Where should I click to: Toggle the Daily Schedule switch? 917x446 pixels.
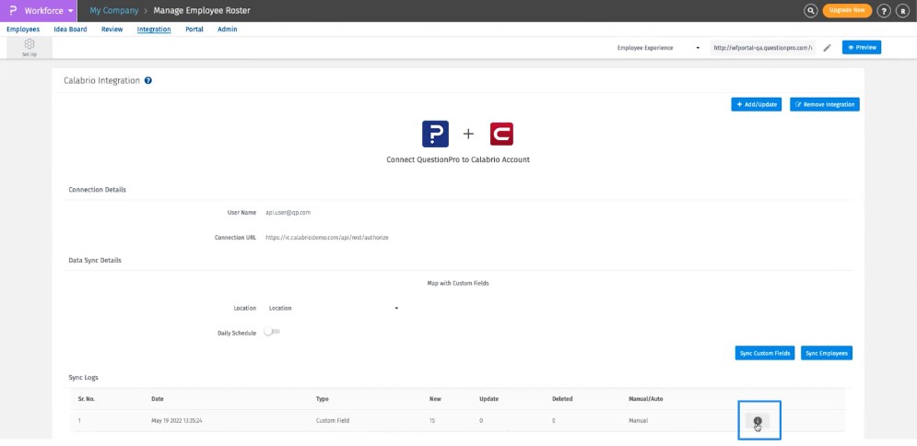pos(272,332)
